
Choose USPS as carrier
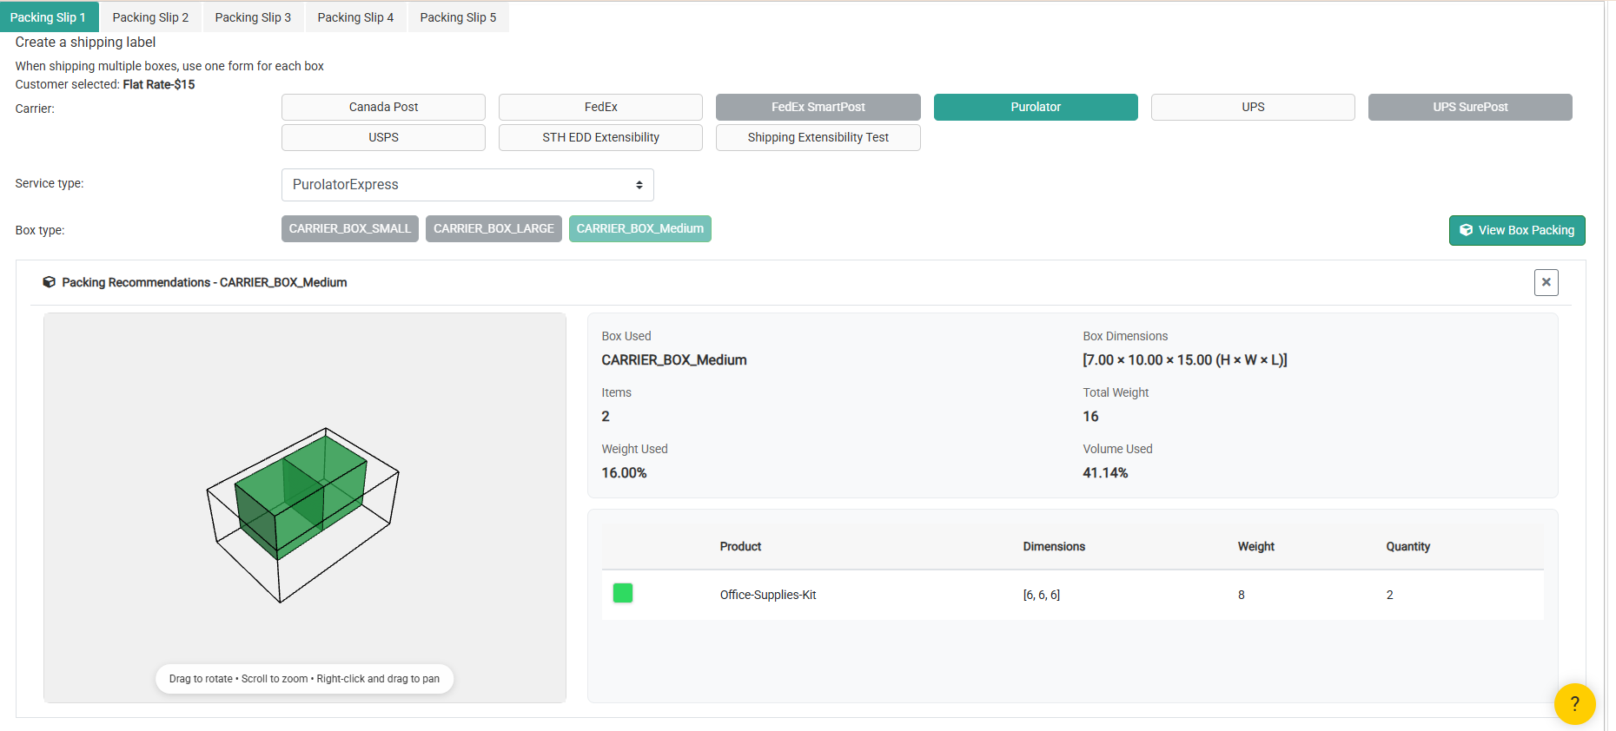pos(383,137)
